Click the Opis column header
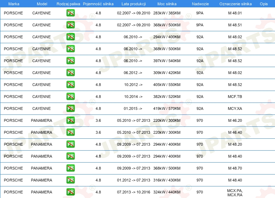275x198 pixels. tap(263, 4)
